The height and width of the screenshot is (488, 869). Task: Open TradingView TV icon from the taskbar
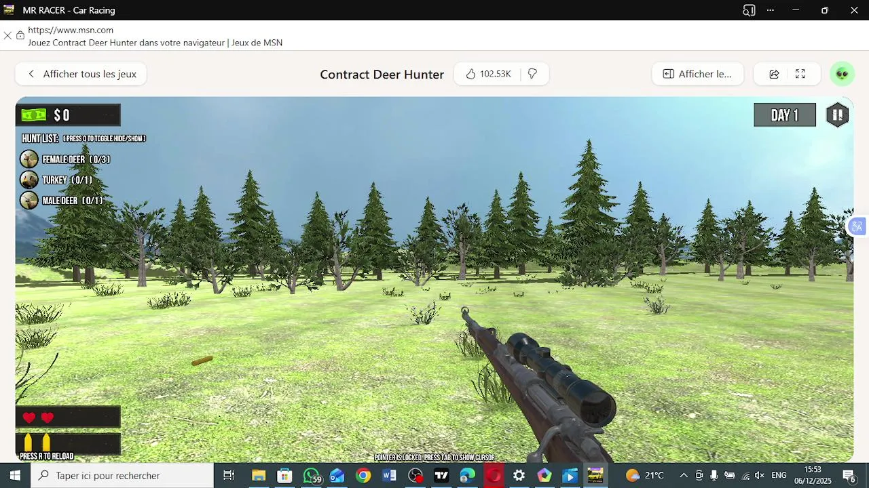tap(441, 476)
